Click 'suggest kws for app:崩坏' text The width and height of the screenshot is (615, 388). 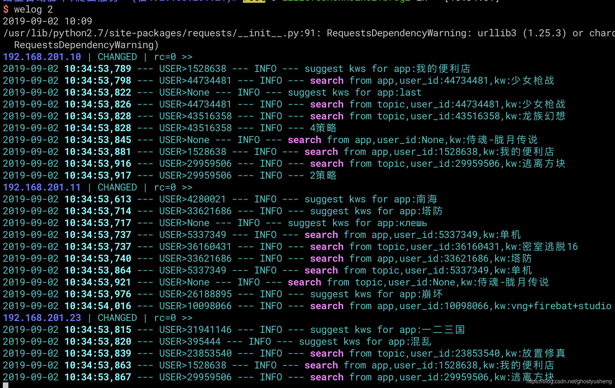coord(376,294)
